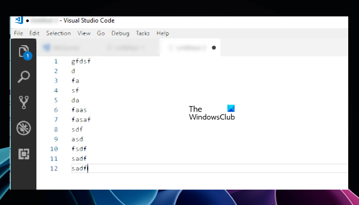Click line number 6 in gutter

(x=56, y=110)
